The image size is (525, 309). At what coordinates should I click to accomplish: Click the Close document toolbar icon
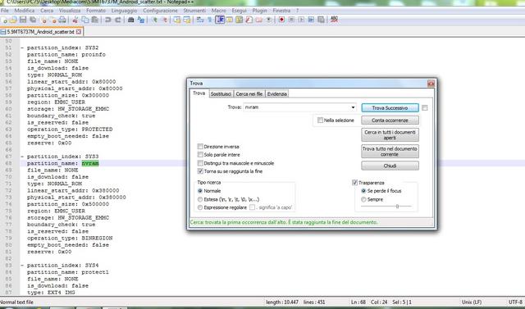click(43, 20)
